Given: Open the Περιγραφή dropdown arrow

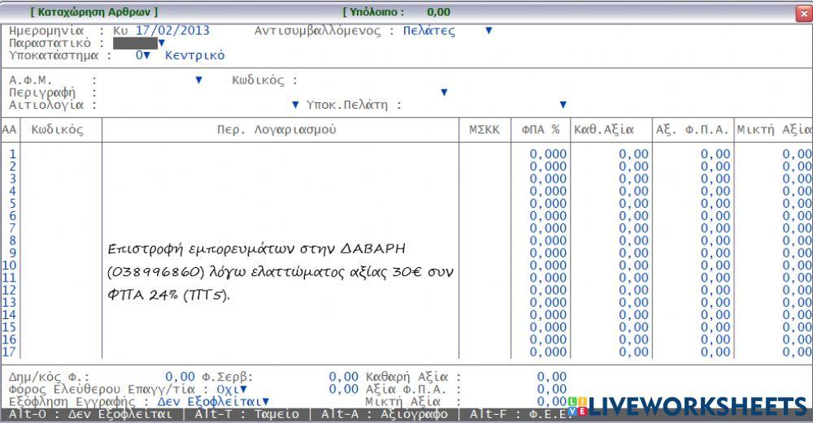Looking at the screenshot, I should tap(444, 93).
